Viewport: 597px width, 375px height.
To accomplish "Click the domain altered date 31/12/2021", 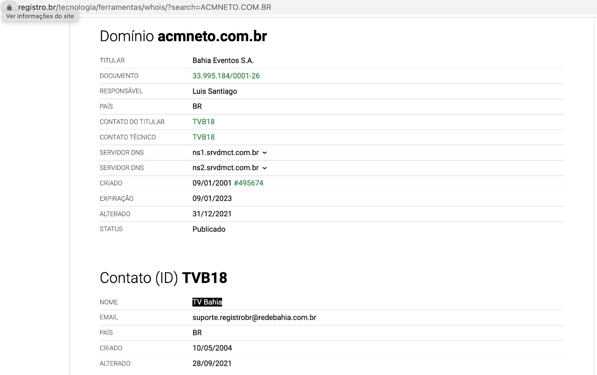I will click(212, 214).
